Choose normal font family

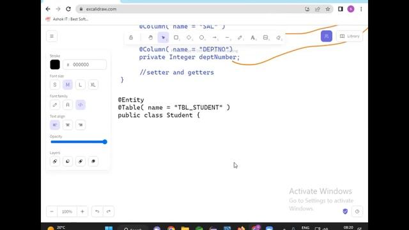(x=68, y=105)
